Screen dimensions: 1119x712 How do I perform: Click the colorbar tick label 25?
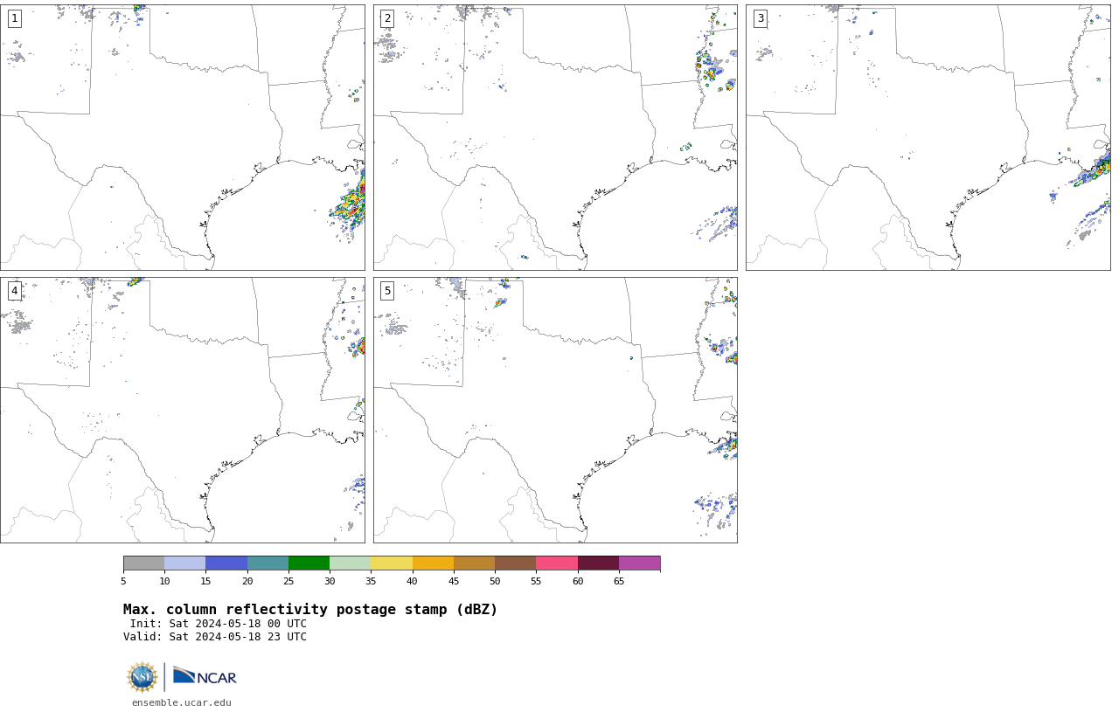point(288,581)
